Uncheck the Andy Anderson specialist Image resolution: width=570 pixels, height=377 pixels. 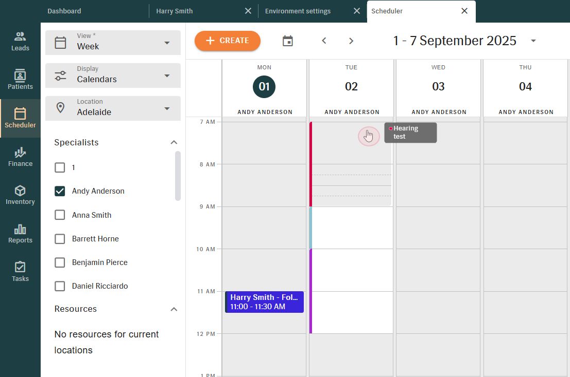pyautogui.click(x=60, y=191)
